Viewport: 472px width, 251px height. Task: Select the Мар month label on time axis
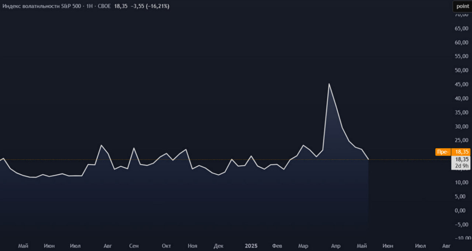click(x=303, y=246)
